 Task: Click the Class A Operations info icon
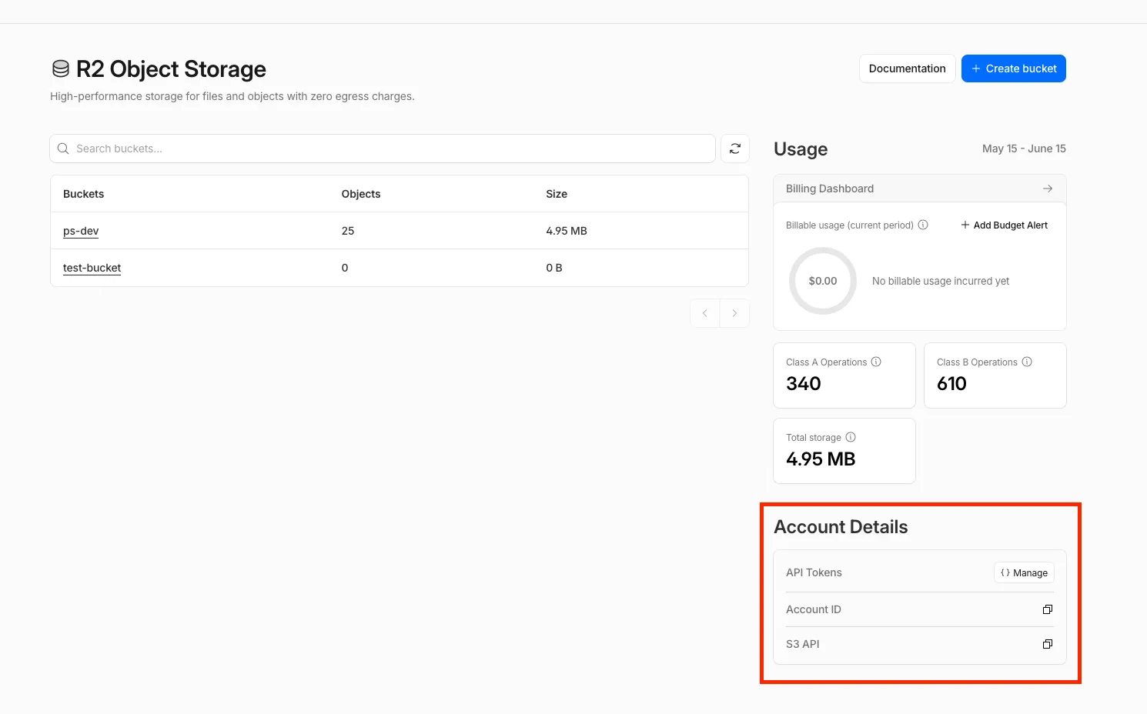point(876,362)
